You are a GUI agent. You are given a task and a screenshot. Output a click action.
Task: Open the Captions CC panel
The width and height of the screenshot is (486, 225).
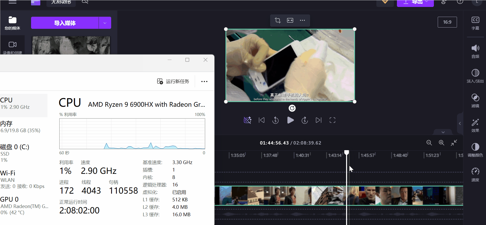(475, 23)
